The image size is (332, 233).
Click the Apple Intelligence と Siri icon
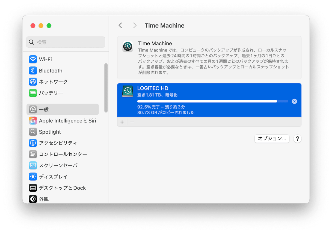pyautogui.click(x=33, y=121)
